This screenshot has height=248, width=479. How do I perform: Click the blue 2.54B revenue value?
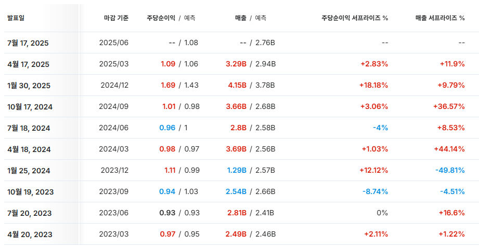tap(236, 192)
